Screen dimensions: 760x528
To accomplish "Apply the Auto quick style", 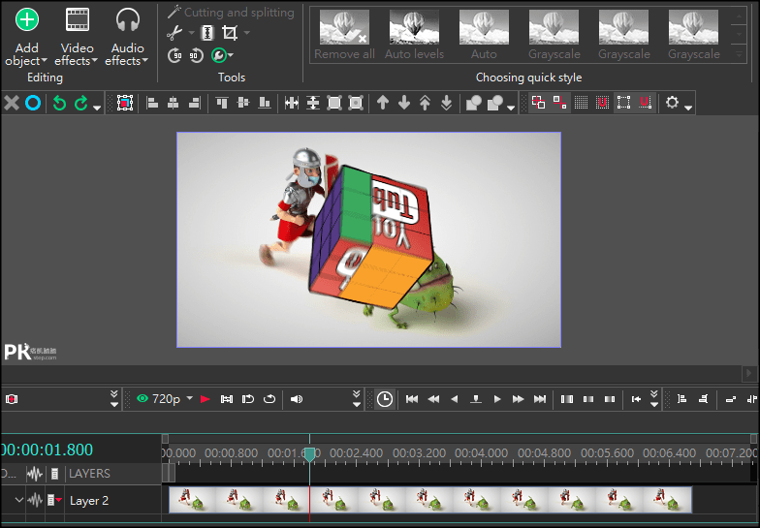I will pyautogui.click(x=484, y=35).
